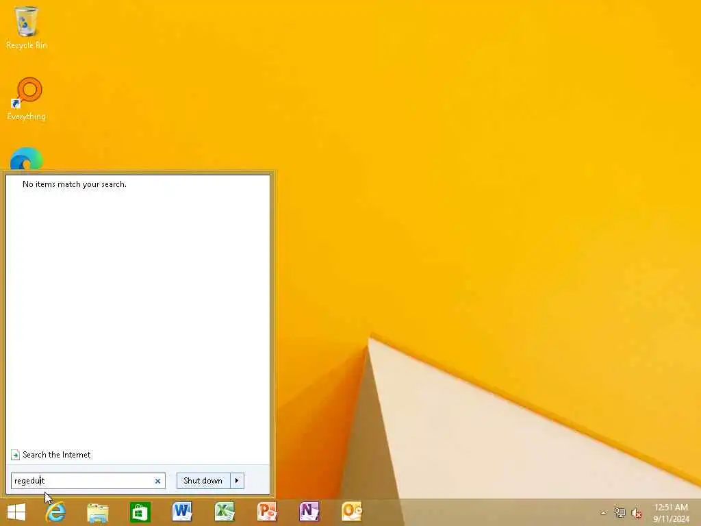This screenshot has width=701, height=526.
Task: Click the muted volume tray icon
Action: (637, 513)
